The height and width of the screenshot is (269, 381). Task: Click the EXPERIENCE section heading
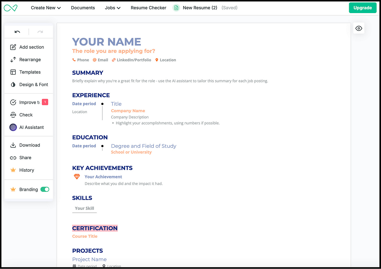pos(91,95)
